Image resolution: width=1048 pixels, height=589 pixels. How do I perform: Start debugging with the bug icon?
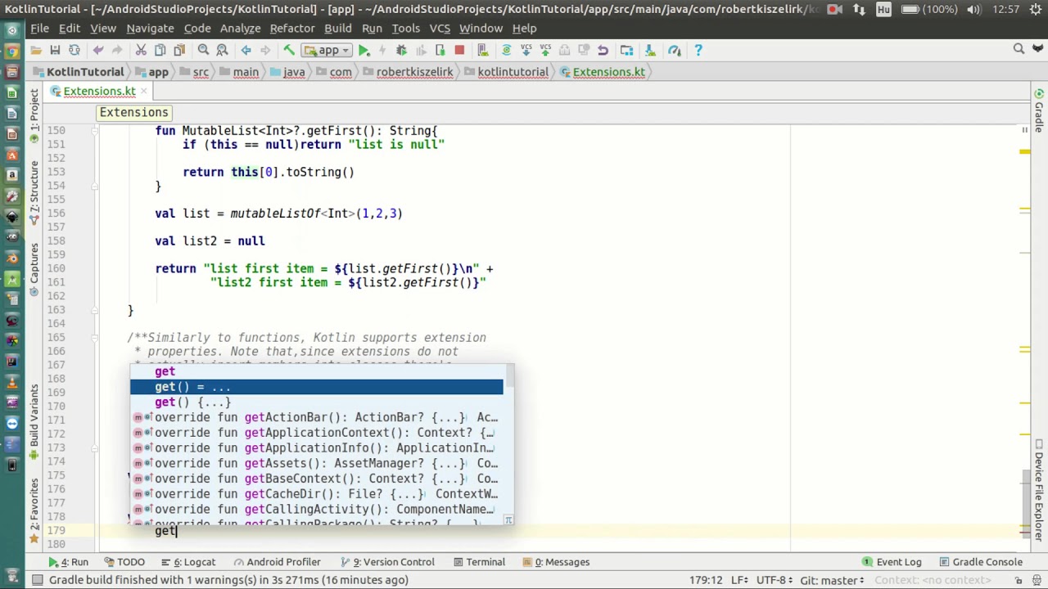tap(401, 50)
